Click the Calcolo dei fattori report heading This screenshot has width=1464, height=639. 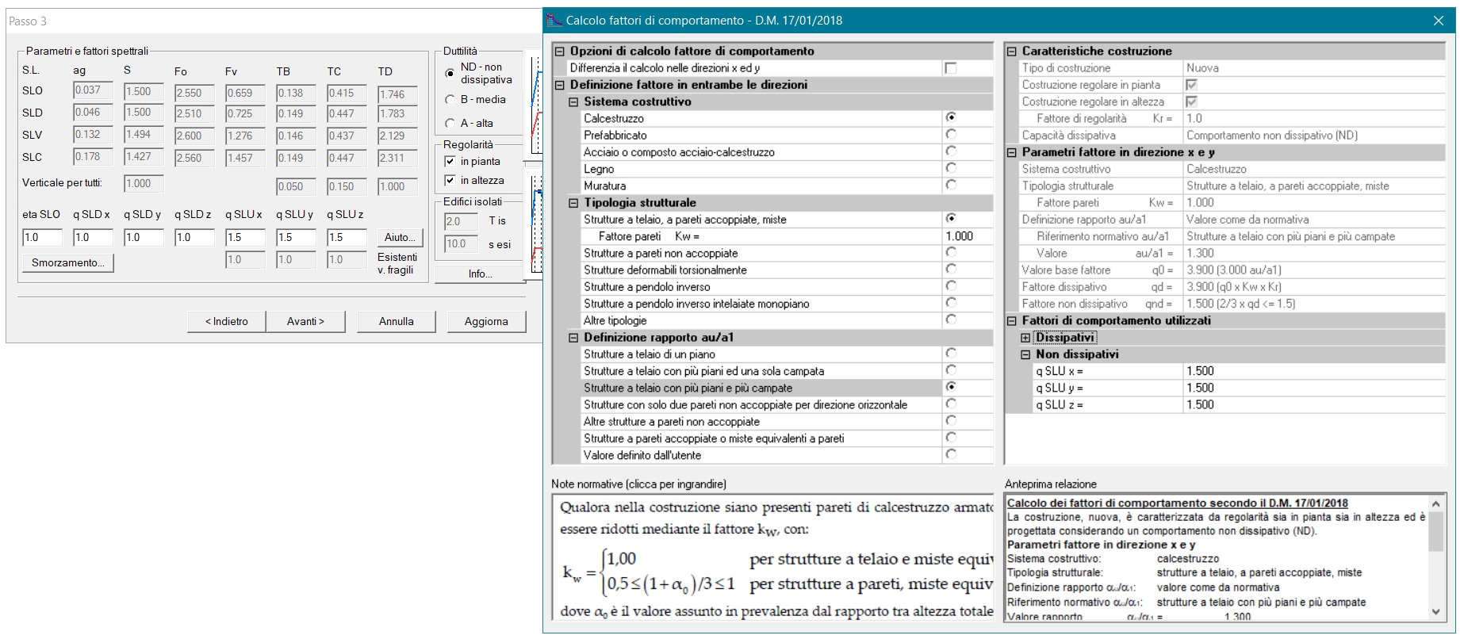coord(1177,503)
